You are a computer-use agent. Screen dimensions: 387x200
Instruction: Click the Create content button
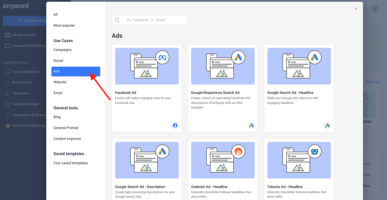25,21
